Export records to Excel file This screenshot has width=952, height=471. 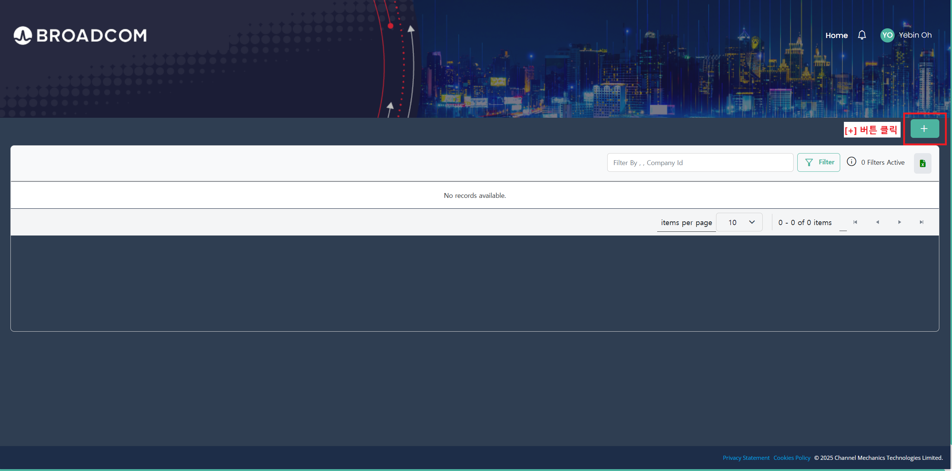pyautogui.click(x=923, y=163)
